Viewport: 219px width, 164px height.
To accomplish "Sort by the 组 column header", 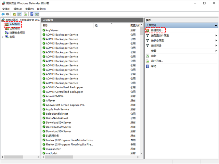I will [x=112, y=25].
